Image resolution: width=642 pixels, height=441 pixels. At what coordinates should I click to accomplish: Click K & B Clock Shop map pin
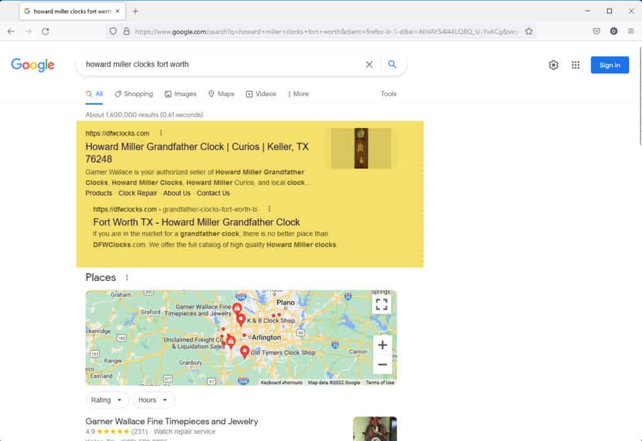coord(241,320)
